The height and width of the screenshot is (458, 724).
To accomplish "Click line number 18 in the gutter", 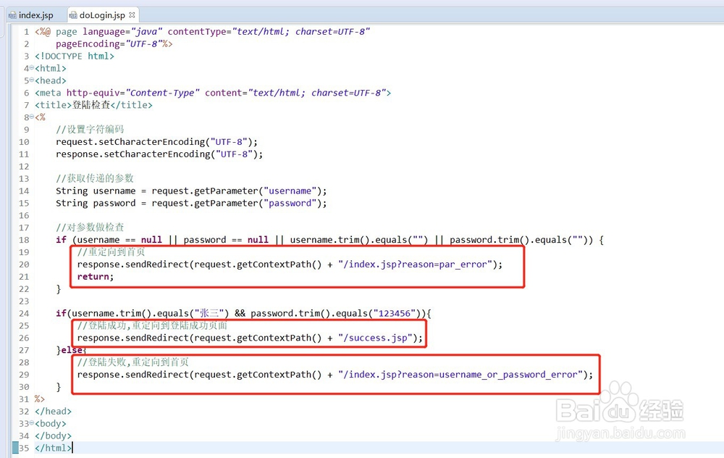I will pos(24,239).
